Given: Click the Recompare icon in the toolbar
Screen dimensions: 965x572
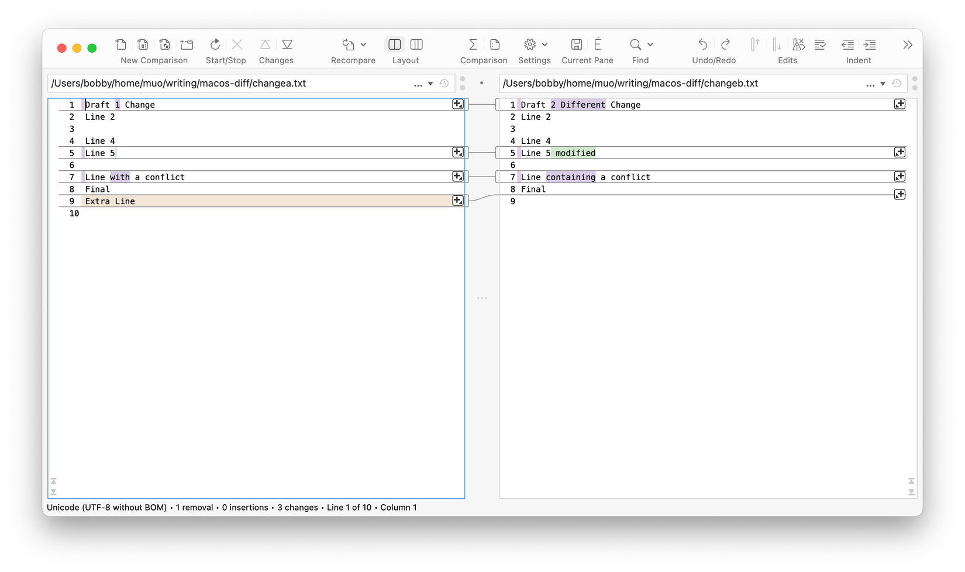Looking at the screenshot, I should 349,45.
